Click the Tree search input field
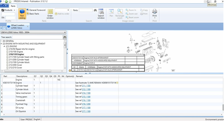 coord(37,37)
